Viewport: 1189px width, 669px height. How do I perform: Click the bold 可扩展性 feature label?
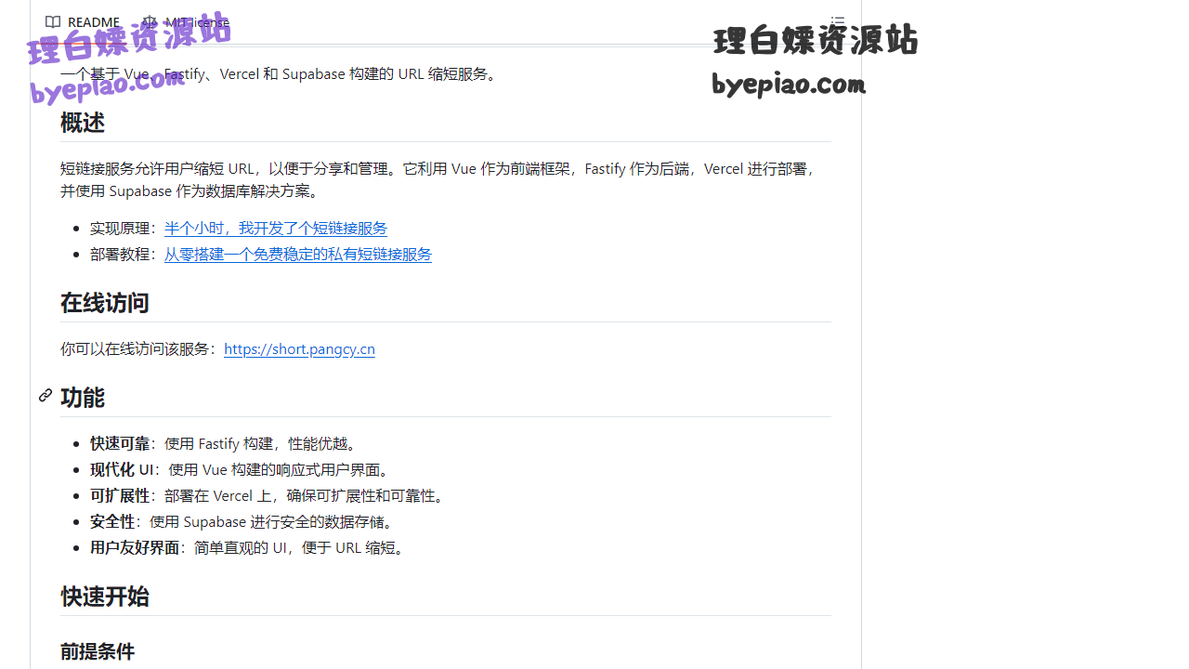(x=120, y=495)
